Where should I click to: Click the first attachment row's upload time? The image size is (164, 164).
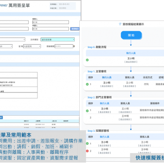pos(40,124)
